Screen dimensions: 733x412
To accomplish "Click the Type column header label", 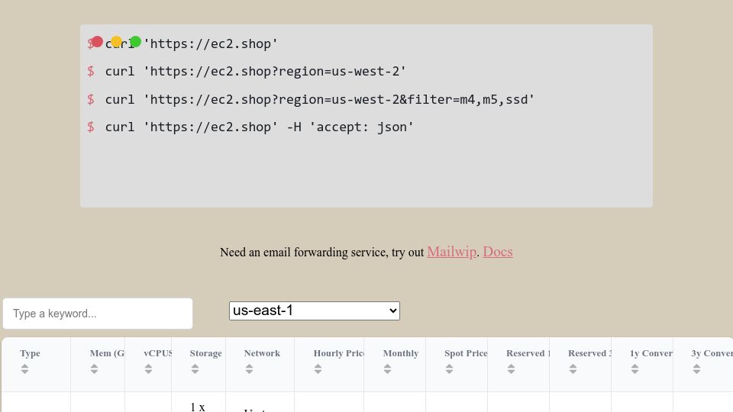I will click(x=30, y=353).
